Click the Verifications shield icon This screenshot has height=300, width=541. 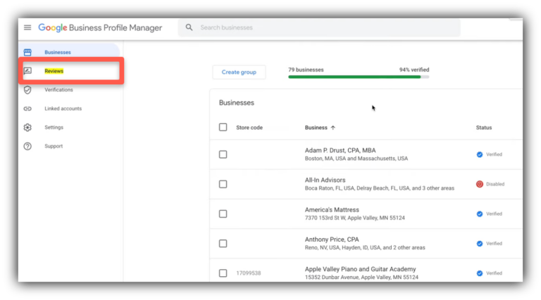tap(27, 90)
